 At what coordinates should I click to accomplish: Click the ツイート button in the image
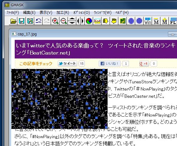tap(68, 64)
